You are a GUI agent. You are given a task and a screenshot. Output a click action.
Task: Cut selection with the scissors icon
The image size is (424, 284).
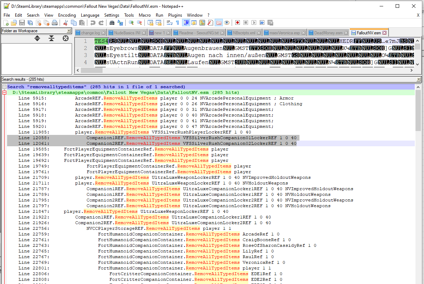click(65, 23)
